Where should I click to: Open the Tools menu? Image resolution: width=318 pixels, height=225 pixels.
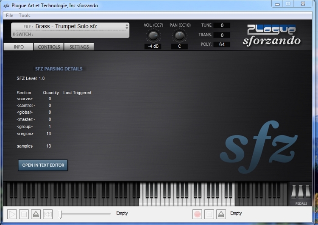point(25,15)
